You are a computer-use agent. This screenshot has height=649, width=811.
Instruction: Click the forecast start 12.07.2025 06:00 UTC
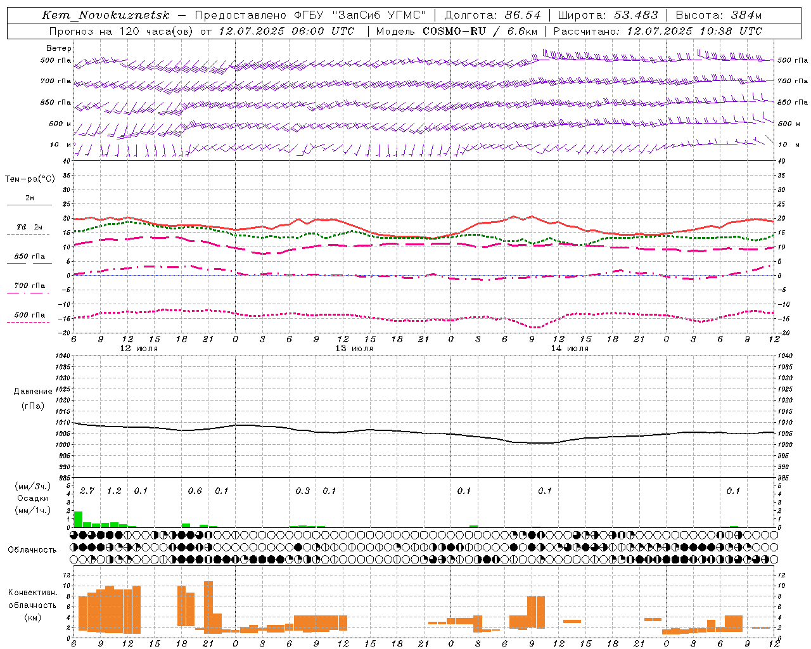(286, 30)
